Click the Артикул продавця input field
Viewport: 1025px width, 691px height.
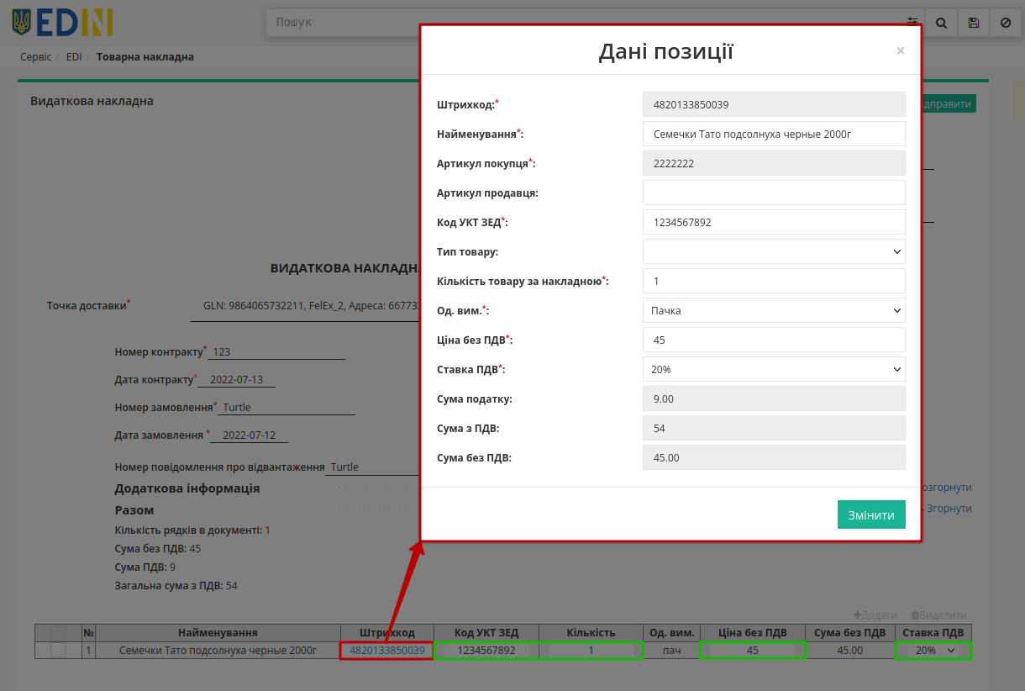click(774, 193)
